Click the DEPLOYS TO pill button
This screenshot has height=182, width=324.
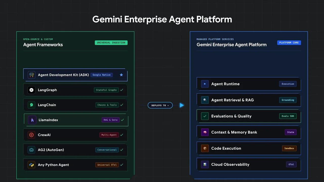point(160,105)
